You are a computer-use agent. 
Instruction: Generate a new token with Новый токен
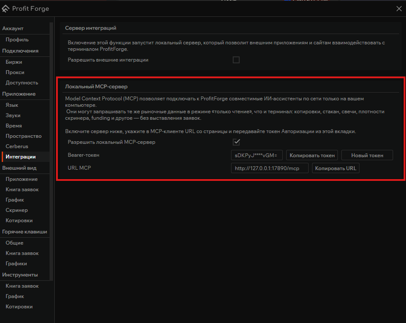pos(367,155)
